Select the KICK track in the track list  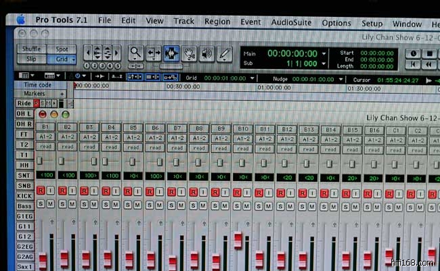coord(24,195)
